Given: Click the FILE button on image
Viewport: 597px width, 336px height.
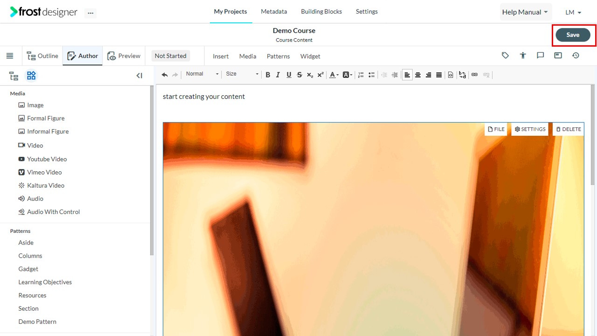Looking at the screenshot, I should coord(496,129).
